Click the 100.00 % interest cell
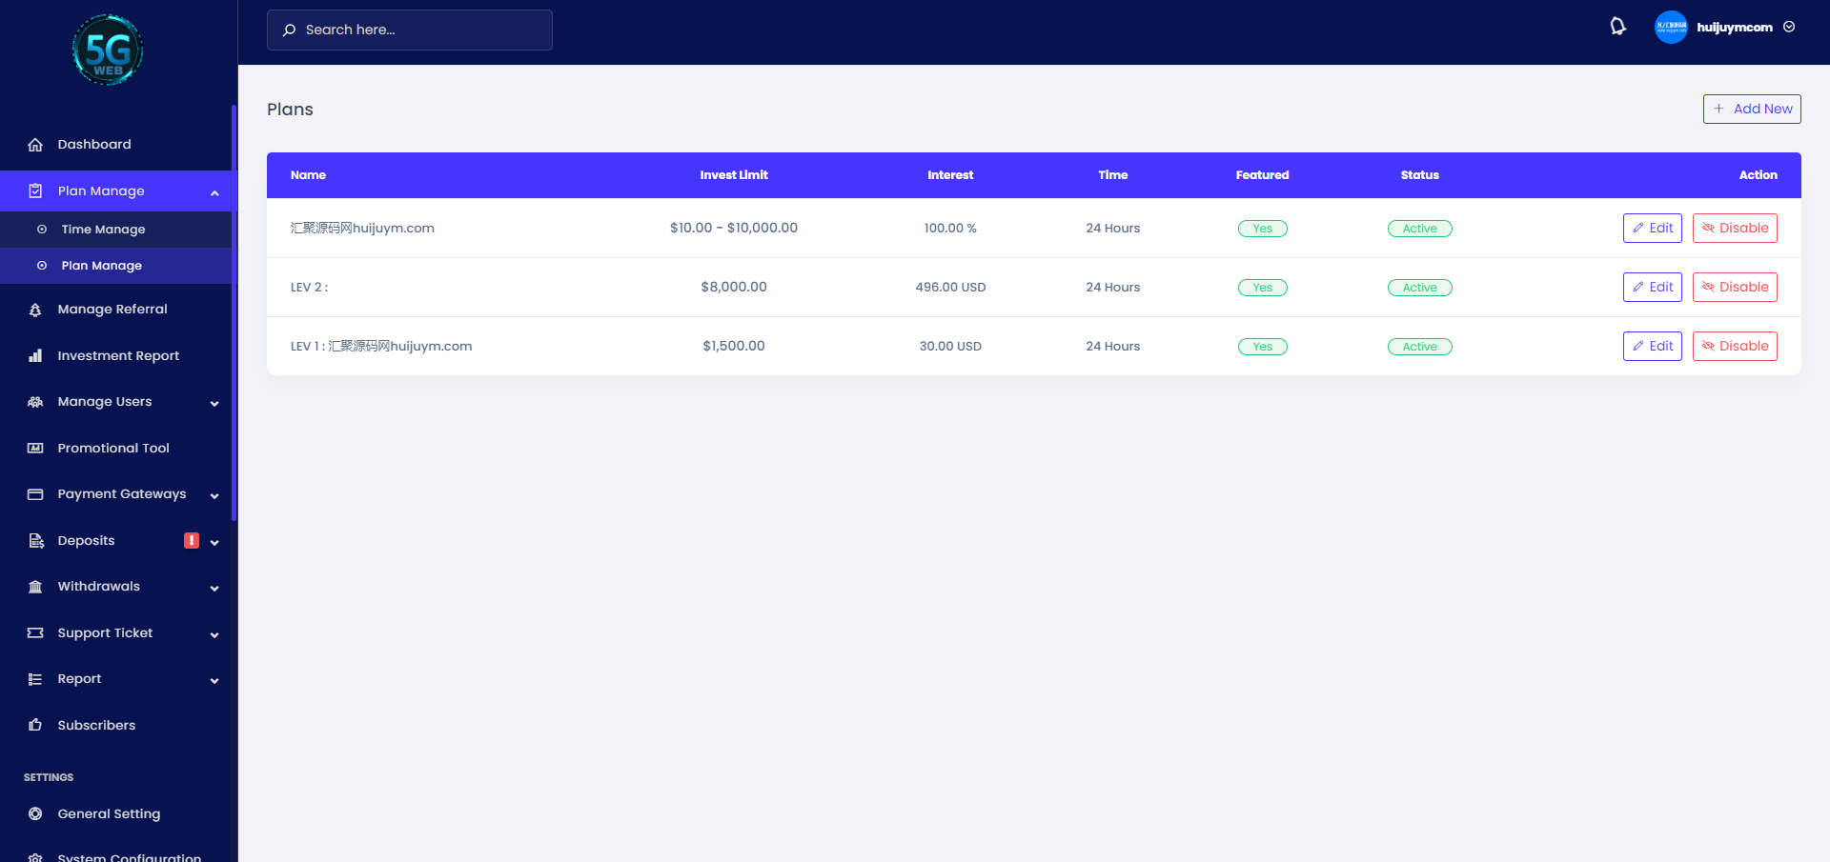 point(950,228)
